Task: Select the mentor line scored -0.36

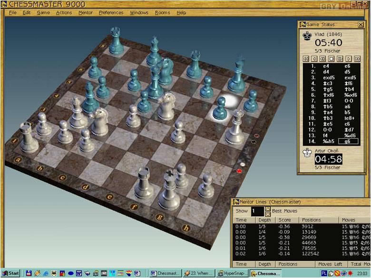Action: pyautogui.click(x=302, y=227)
